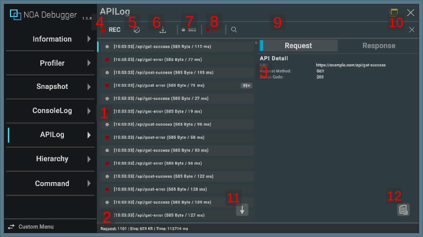423x237 pixels.
Task: Expand the Information arrow
Action: point(89,39)
